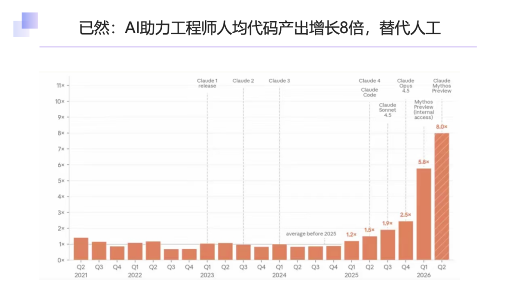Click the purple square logo icon

point(26,25)
